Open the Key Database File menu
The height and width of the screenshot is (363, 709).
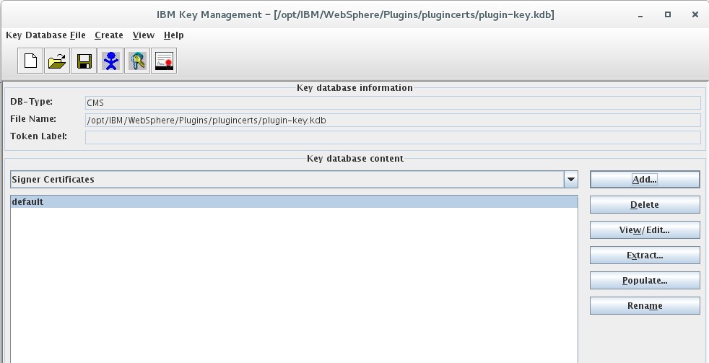coord(45,35)
